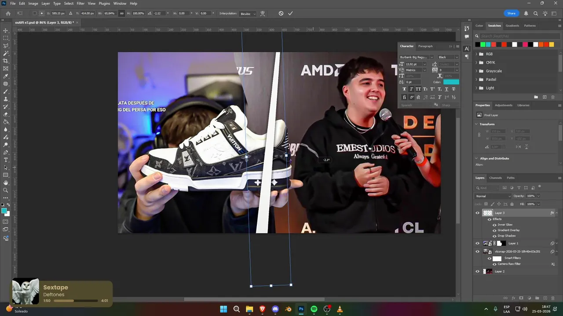The image size is (563, 316).
Task: Select the Clone Stamp tool
Action: 6,99
